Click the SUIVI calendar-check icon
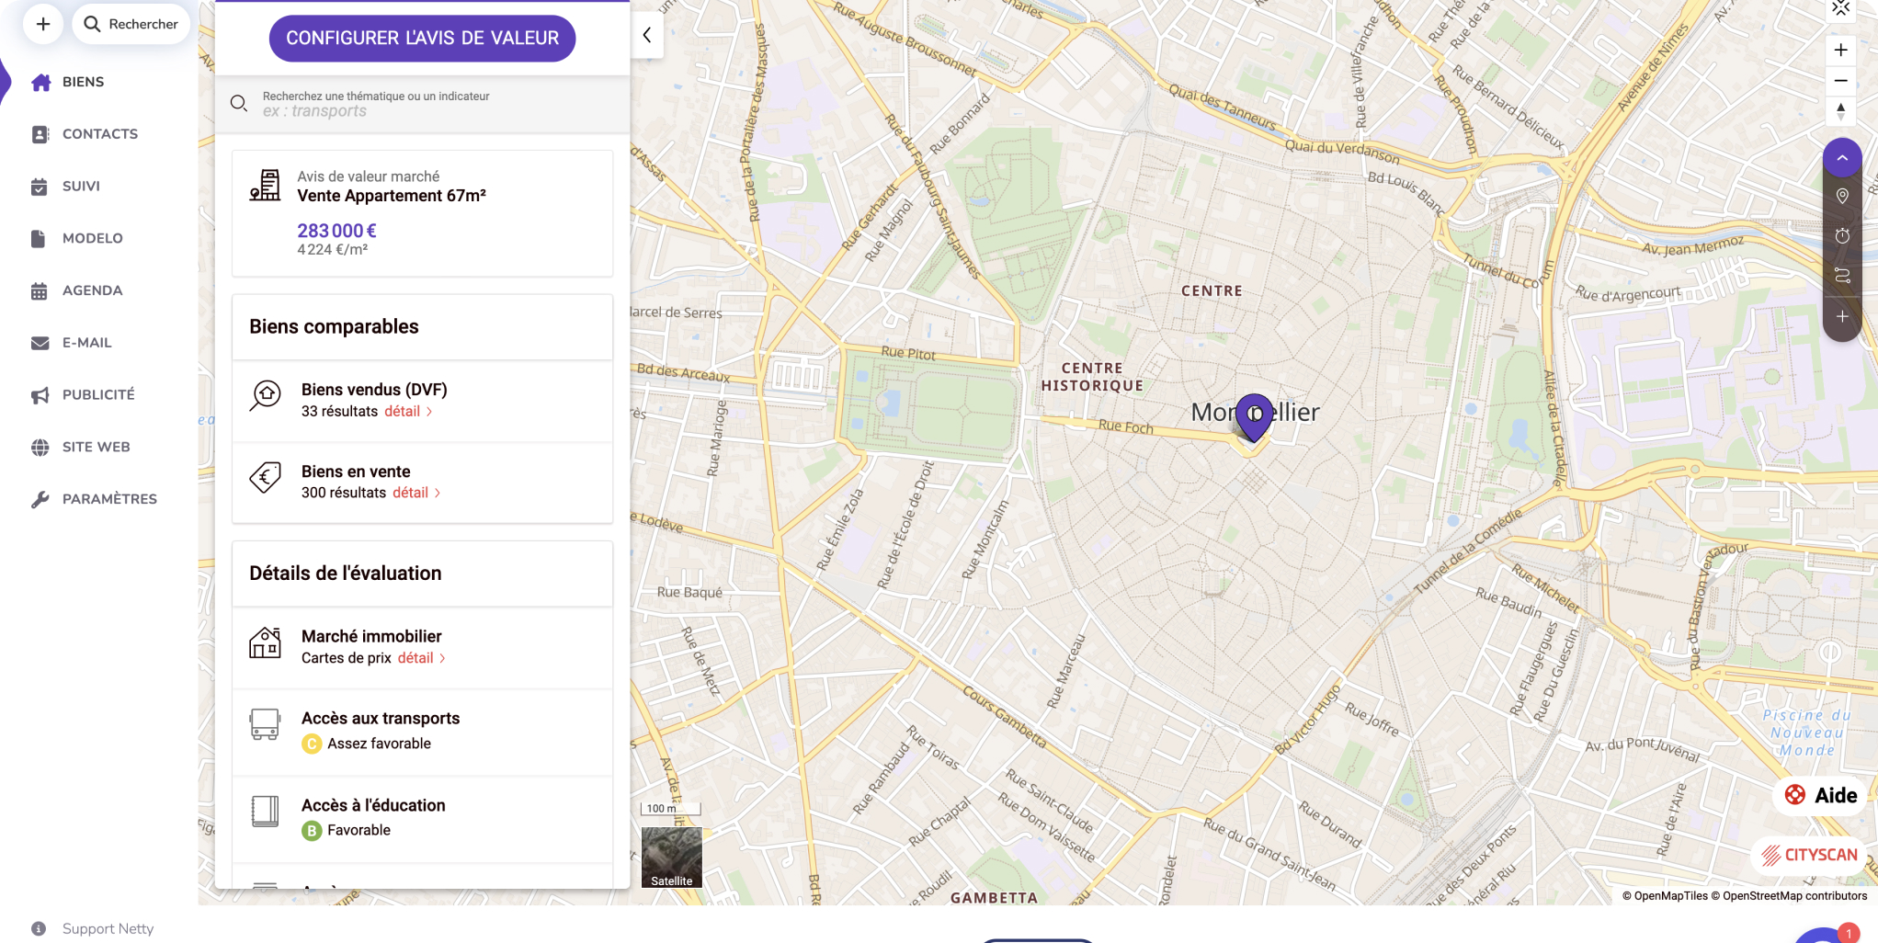 coord(40,187)
